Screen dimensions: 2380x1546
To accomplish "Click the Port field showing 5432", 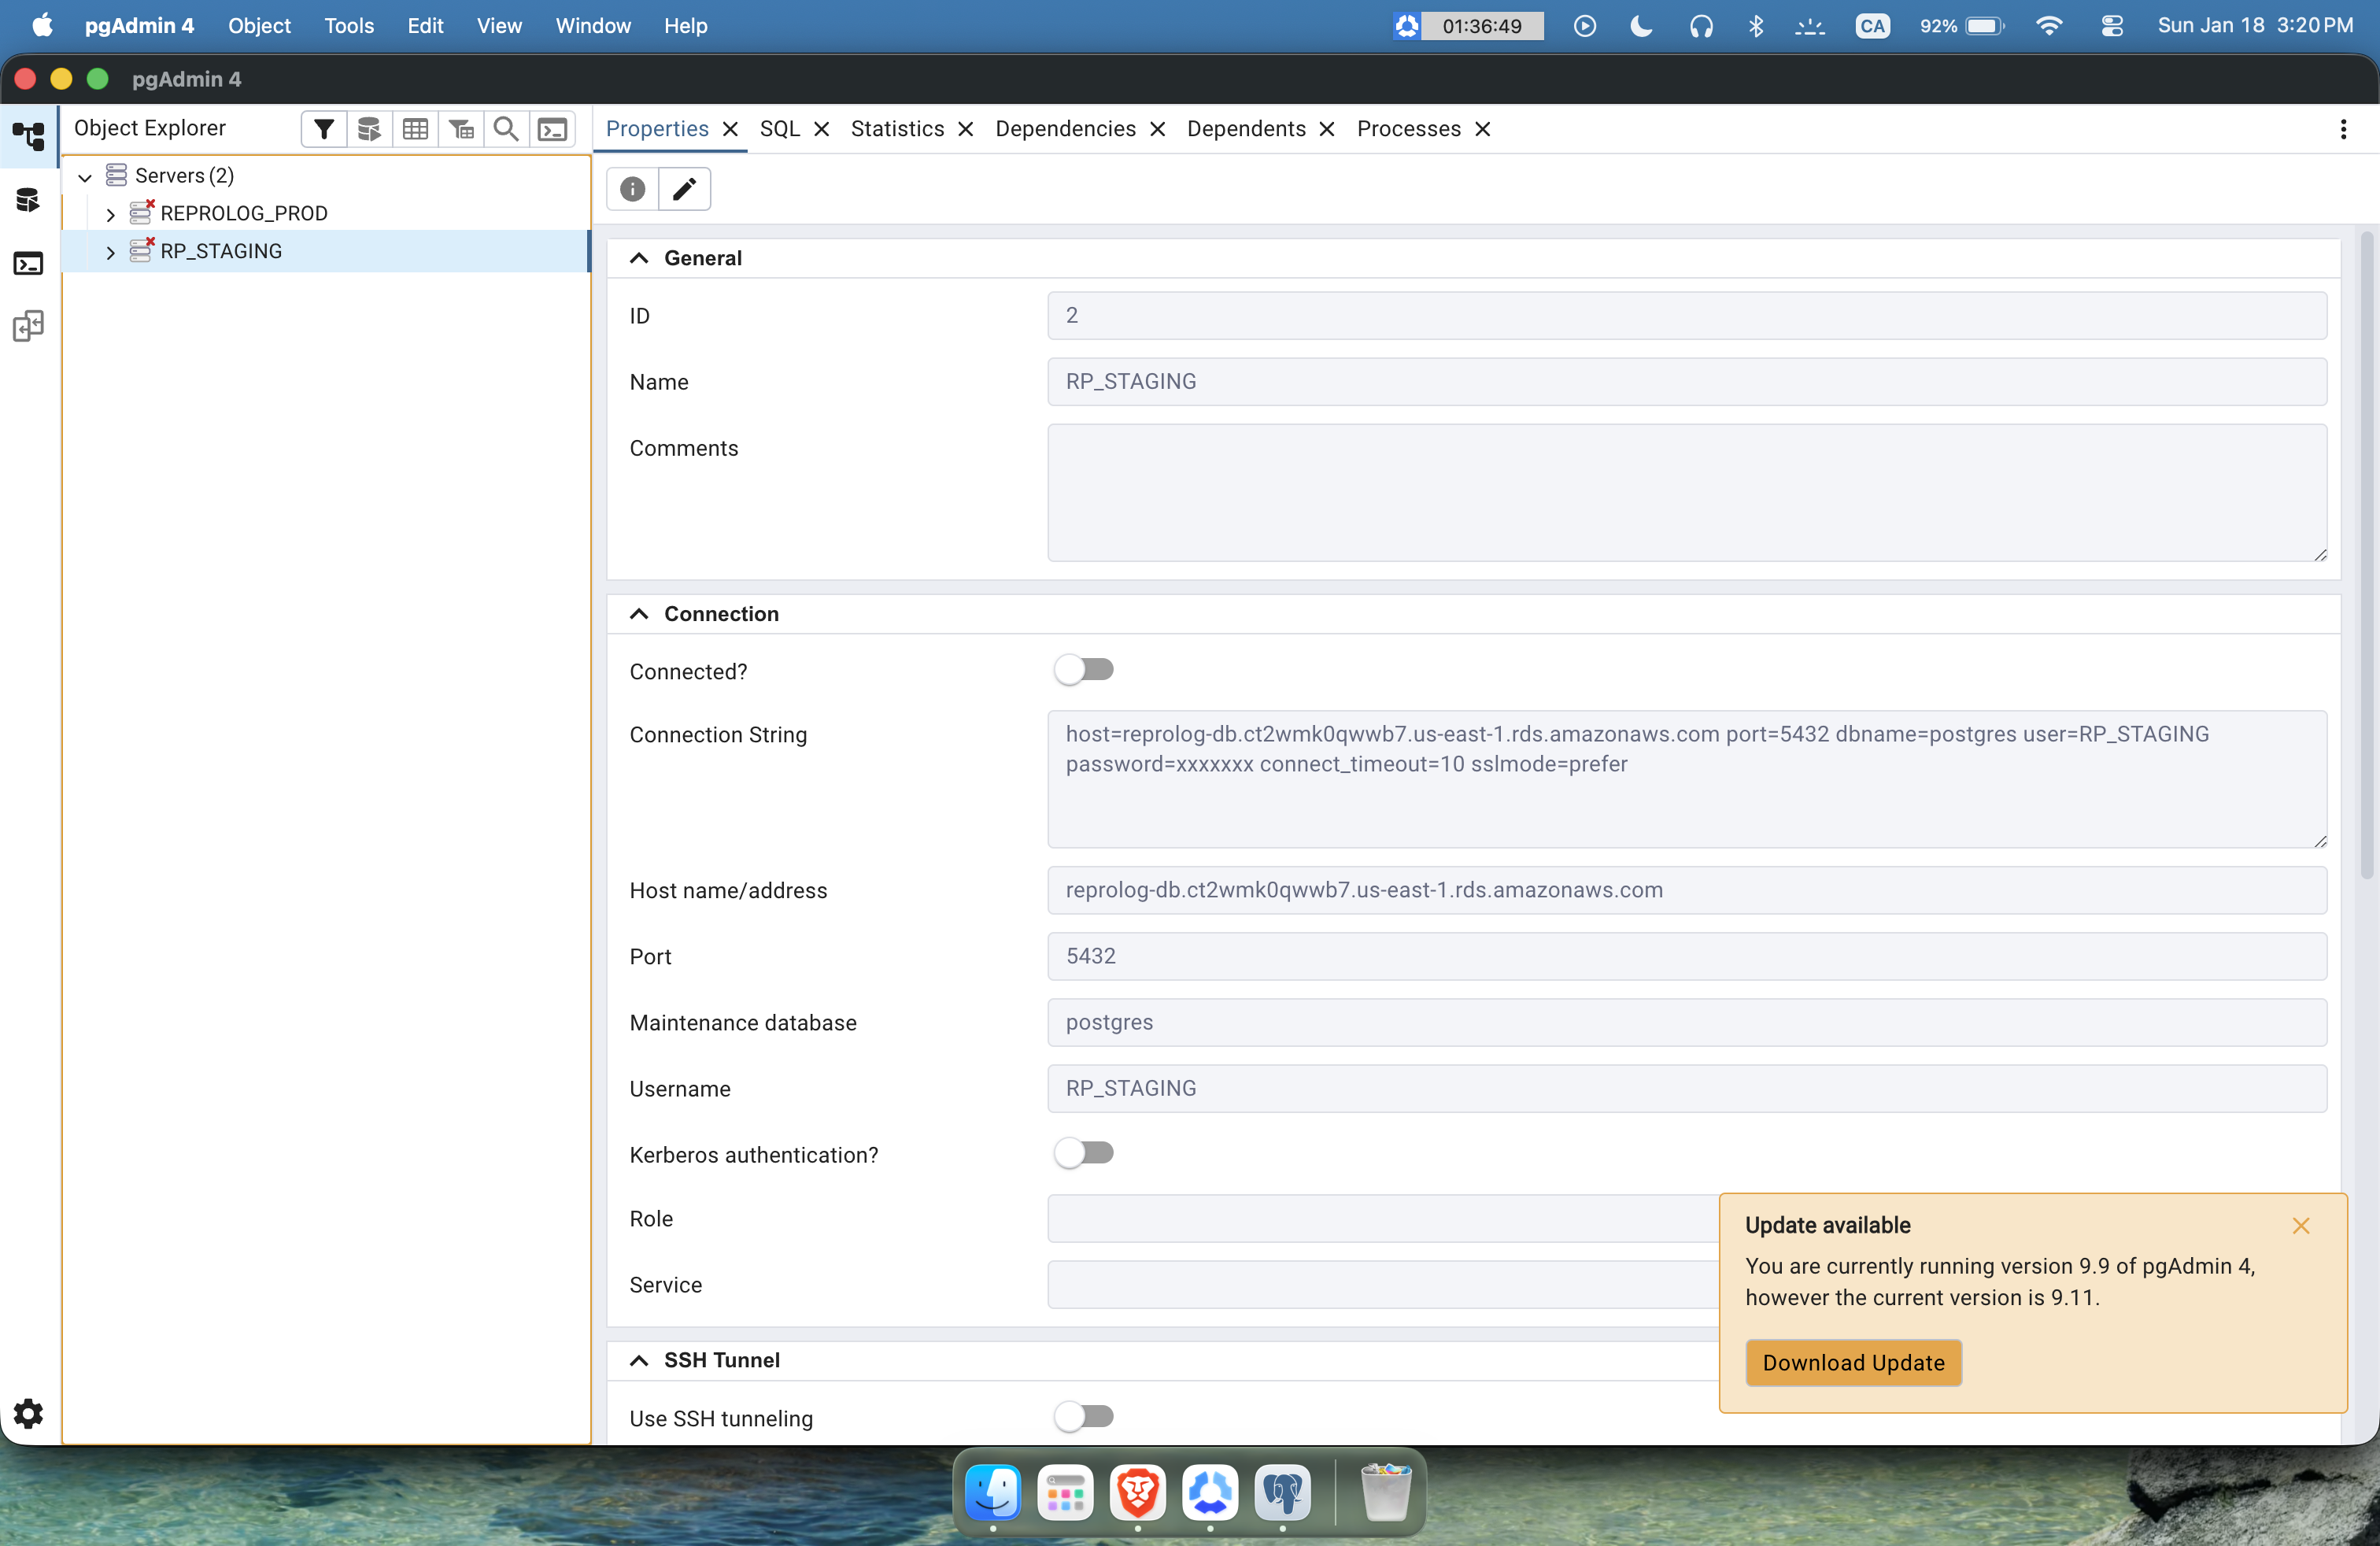I will tap(1687, 956).
